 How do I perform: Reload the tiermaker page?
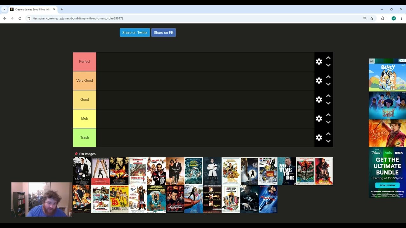point(20,18)
